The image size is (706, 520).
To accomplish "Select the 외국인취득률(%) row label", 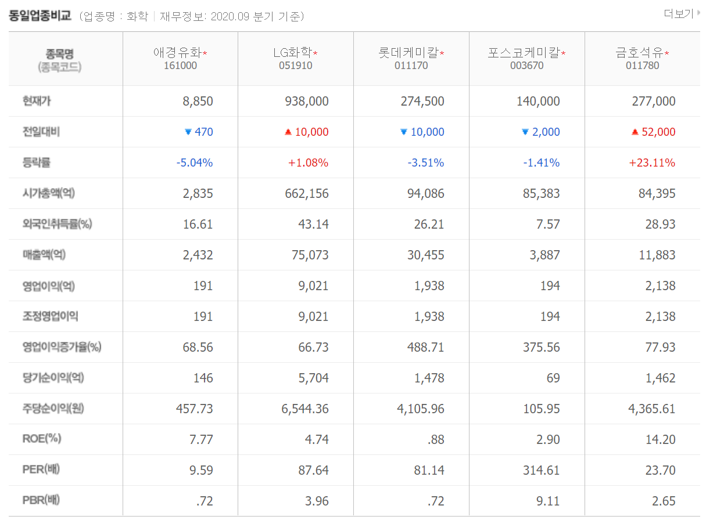I will [57, 224].
